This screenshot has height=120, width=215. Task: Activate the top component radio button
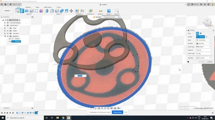coord(19,20)
